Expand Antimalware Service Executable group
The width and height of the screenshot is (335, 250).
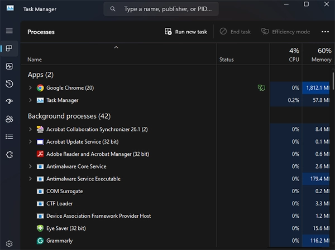30,179
